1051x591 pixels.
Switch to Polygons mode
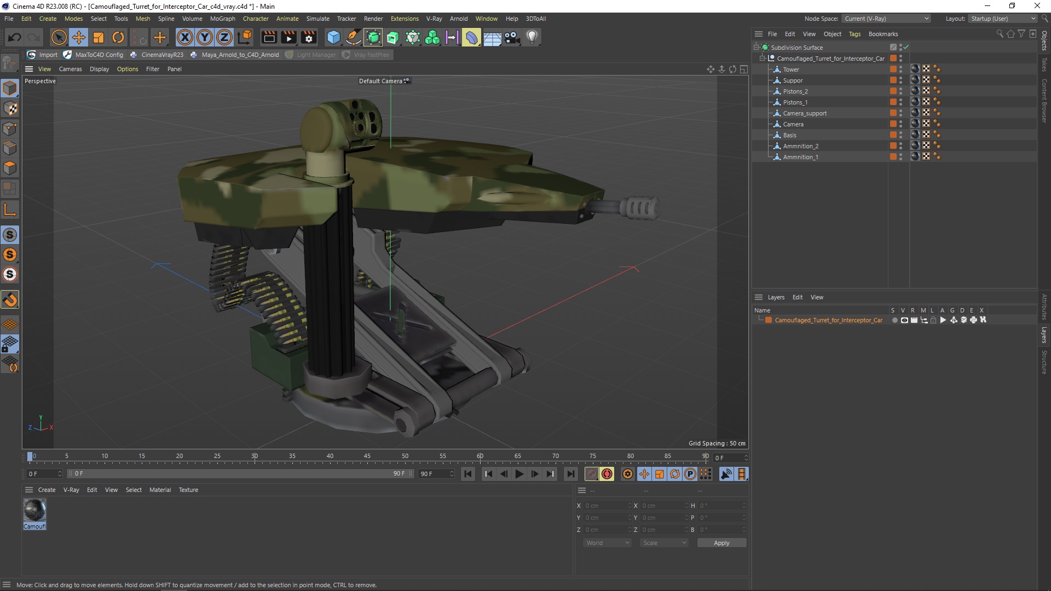click(10, 168)
